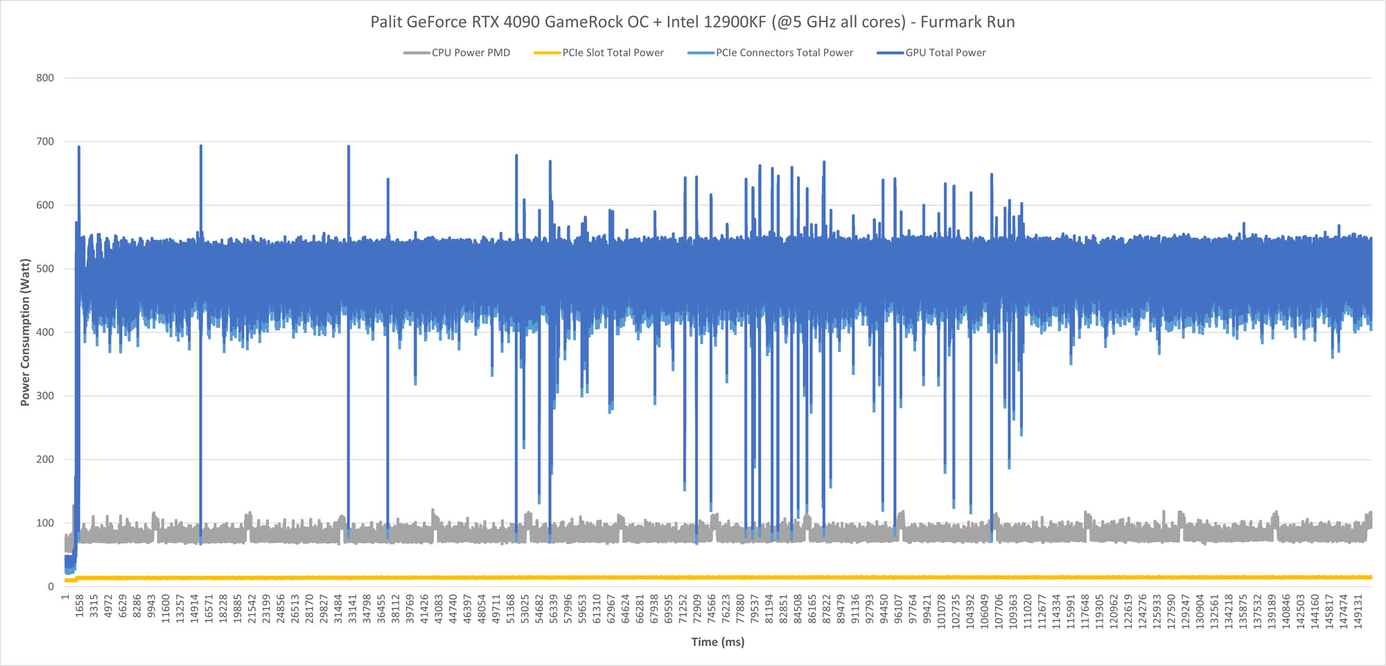
Task: Click the 96107 time axis label
Action: [x=899, y=609]
